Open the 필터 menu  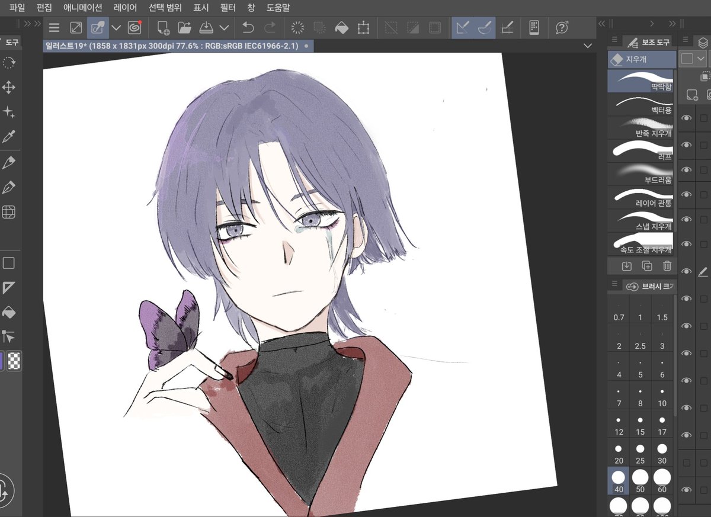tap(228, 8)
